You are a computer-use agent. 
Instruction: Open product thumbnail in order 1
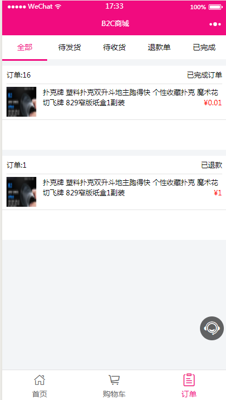(x=21, y=192)
